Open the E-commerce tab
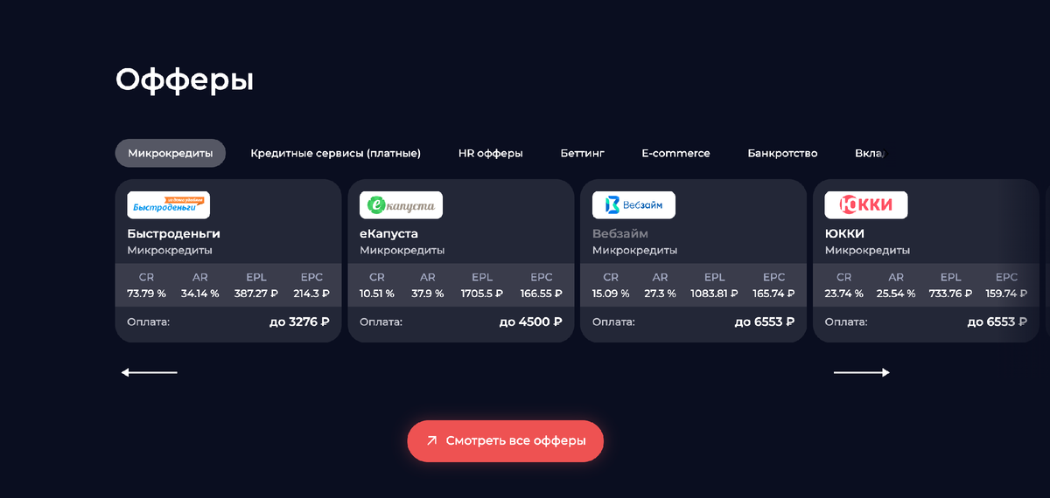The height and width of the screenshot is (498, 1050). pos(675,153)
